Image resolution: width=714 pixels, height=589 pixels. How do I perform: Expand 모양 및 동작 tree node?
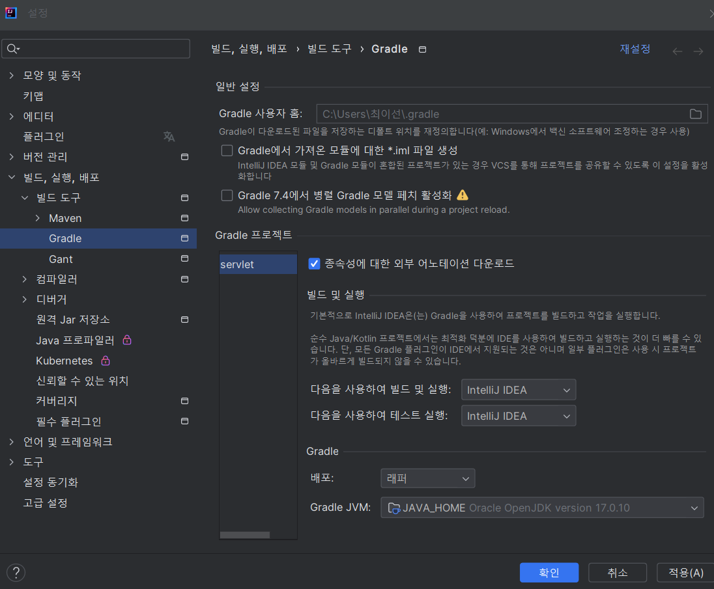pyautogui.click(x=11, y=75)
